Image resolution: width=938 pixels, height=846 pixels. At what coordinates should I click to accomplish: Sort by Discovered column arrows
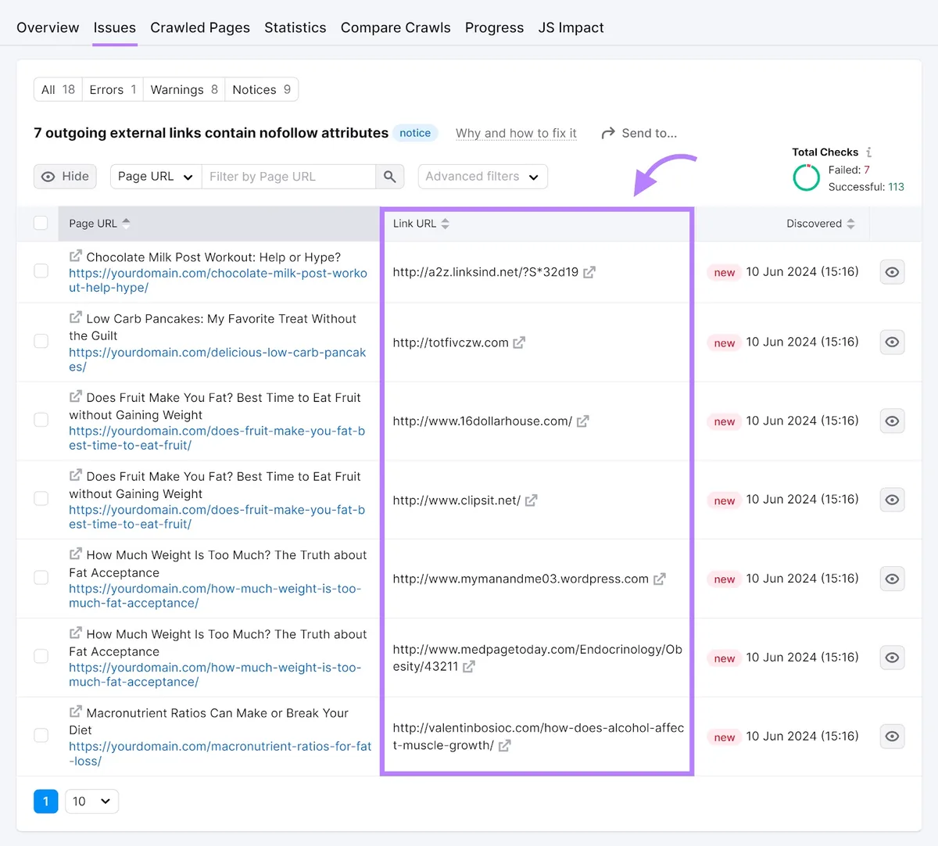(851, 224)
